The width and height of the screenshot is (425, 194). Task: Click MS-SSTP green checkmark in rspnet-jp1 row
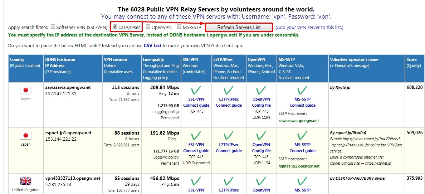(x=302, y=135)
